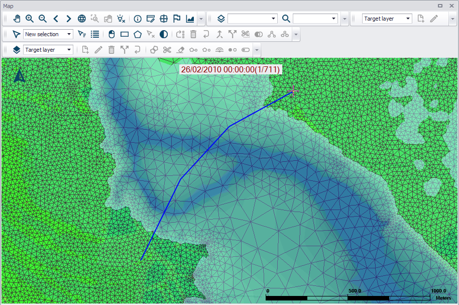Activate the Zoom Out magnifier
This screenshot has height=305, width=459.
point(43,19)
